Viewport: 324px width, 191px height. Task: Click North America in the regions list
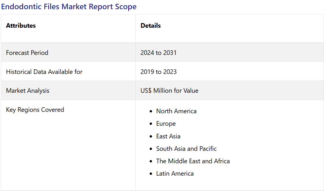[176, 111]
